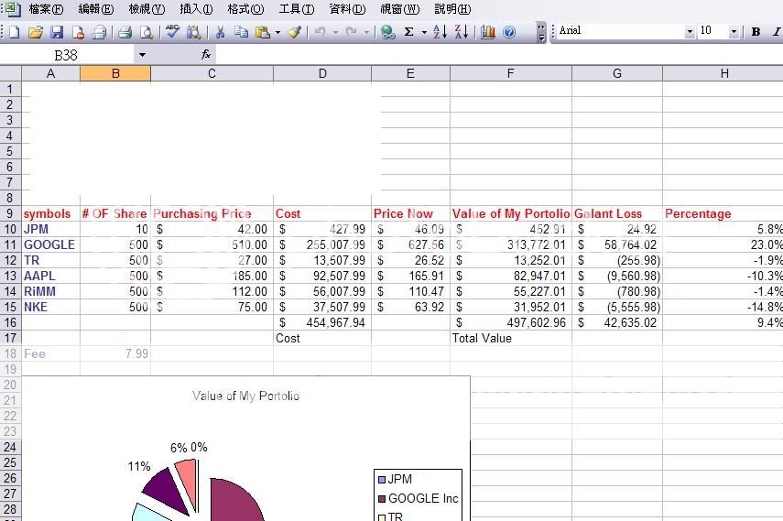The width and height of the screenshot is (783, 521).
Task: Click the Excel workbook icon beside the menu bar
Action: pos(13,8)
